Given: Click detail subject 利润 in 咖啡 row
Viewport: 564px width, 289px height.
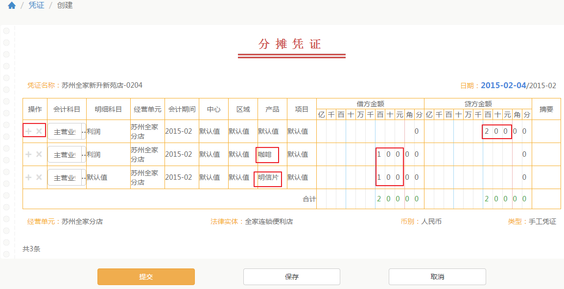Looking at the screenshot, I should (94, 154).
